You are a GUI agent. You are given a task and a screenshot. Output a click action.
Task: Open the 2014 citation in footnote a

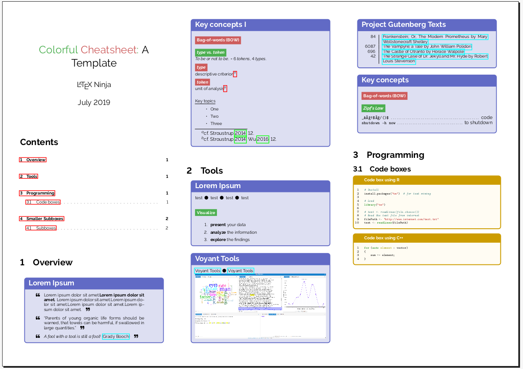point(240,133)
